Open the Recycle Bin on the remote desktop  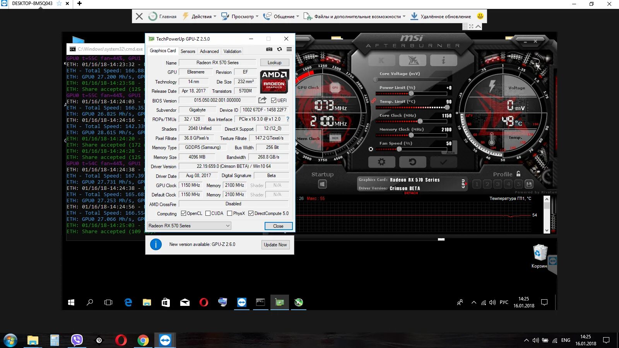point(540,256)
